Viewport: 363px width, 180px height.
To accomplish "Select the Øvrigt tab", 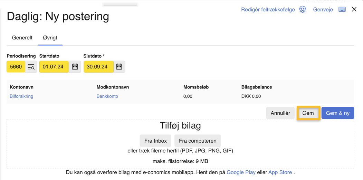I will coord(50,38).
